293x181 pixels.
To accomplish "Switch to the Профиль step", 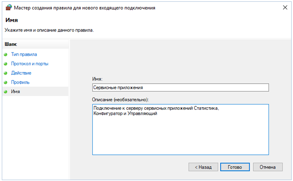I will coord(21,82).
